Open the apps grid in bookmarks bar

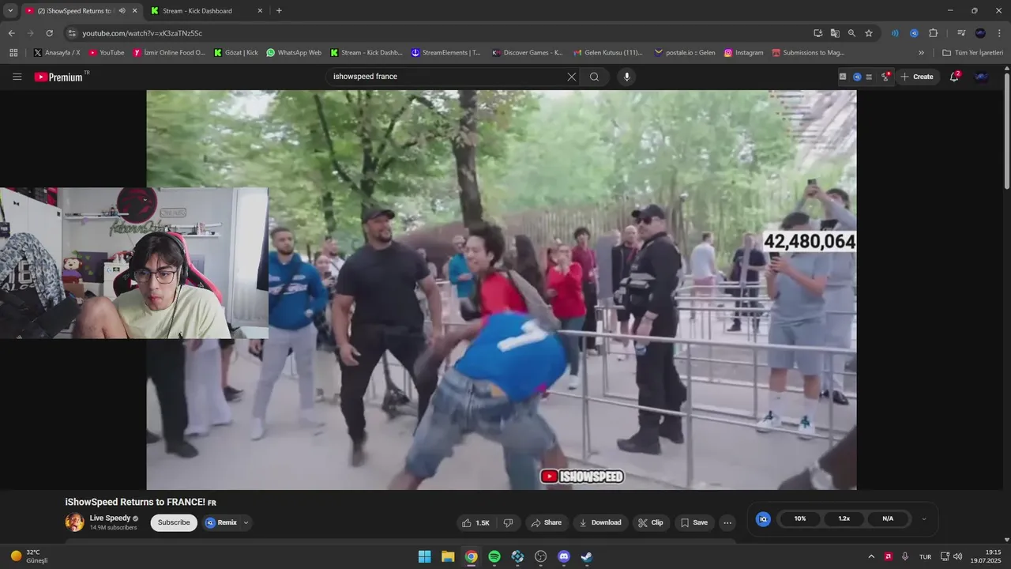coord(13,53)
